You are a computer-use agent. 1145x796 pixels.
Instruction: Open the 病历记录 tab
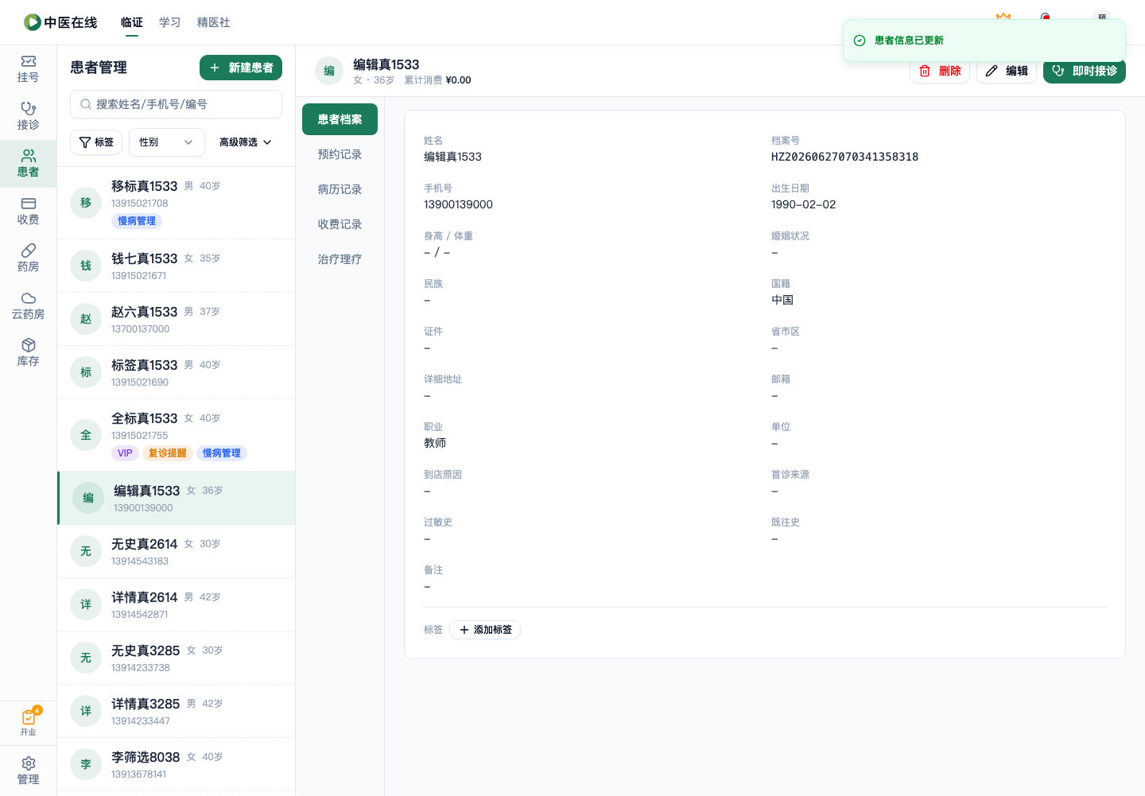pos(340,189)
